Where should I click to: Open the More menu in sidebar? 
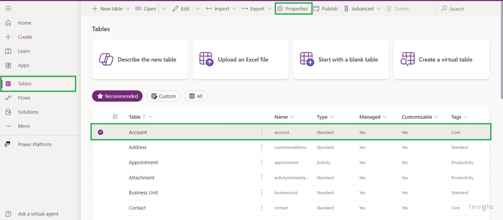(x=8, y=126)
